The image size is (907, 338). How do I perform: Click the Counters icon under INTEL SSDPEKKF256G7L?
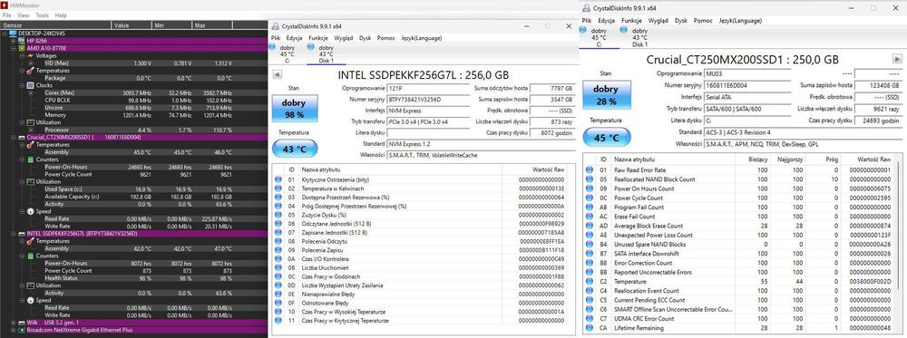click(31, 256)
